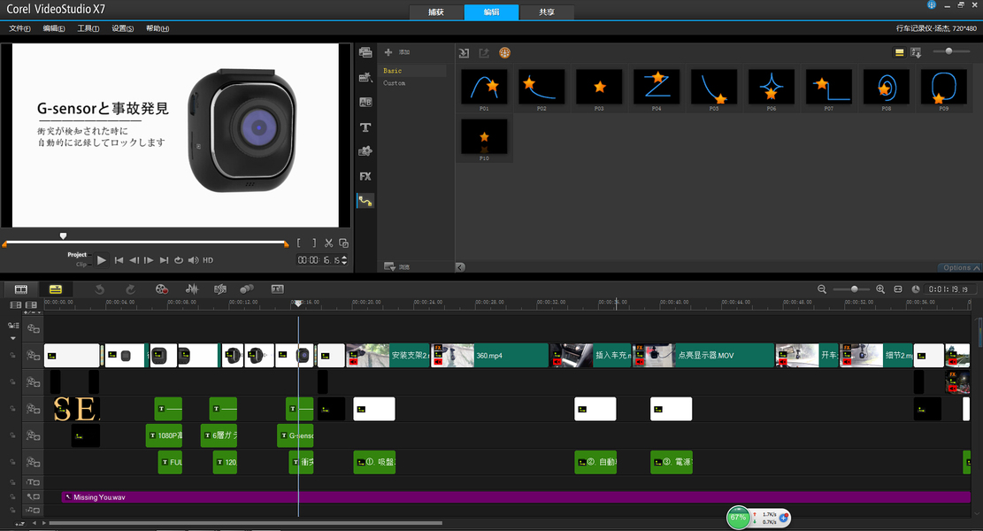Expand the Options panel
The height and width of the screenshot is (531, 983).
coord(961,267)
